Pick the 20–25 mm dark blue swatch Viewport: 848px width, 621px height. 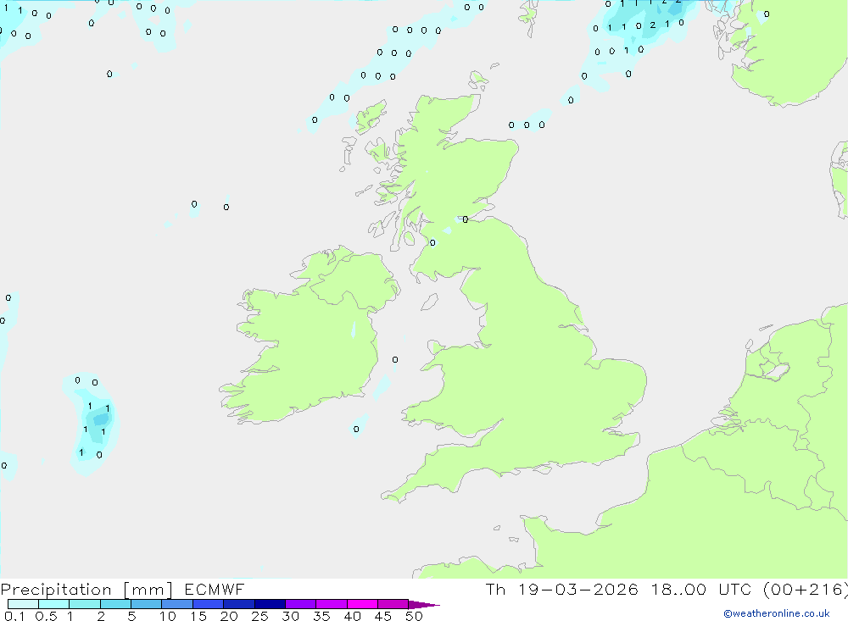click(x=239, y=604)
